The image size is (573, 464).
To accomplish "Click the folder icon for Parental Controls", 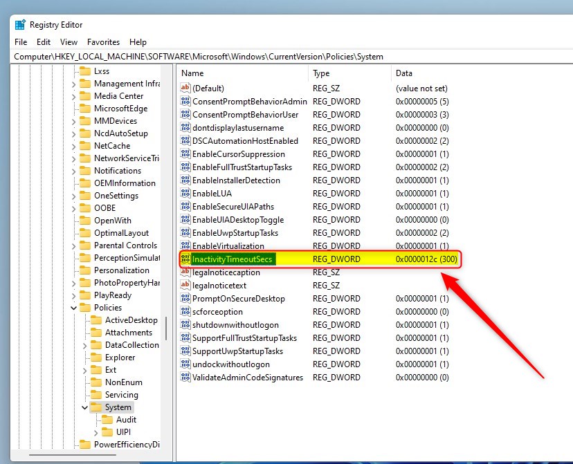I will 85,245.
